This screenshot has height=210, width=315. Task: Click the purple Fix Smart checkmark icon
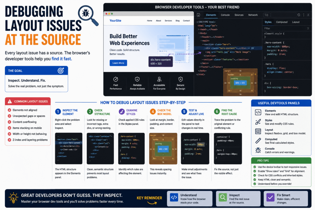coord(270,197)
